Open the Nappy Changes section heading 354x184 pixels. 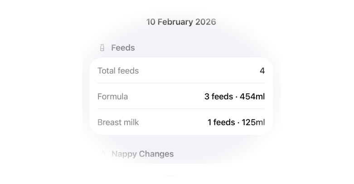pos(142,154)
